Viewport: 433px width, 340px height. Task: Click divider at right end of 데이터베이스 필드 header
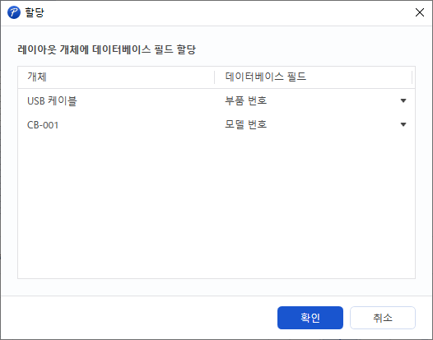[412, 77]
